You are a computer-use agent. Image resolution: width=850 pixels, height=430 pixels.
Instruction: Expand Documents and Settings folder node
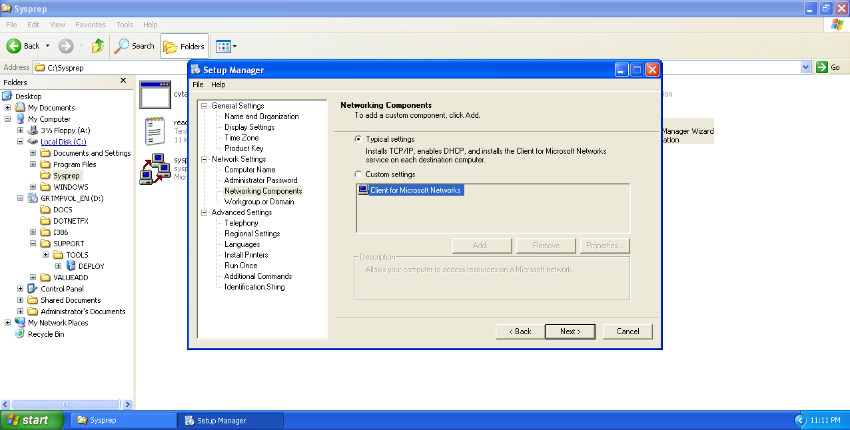(33, 153)
